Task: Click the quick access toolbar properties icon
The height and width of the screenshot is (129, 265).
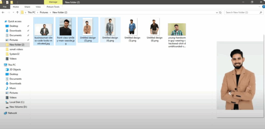Action: (7, 2)
